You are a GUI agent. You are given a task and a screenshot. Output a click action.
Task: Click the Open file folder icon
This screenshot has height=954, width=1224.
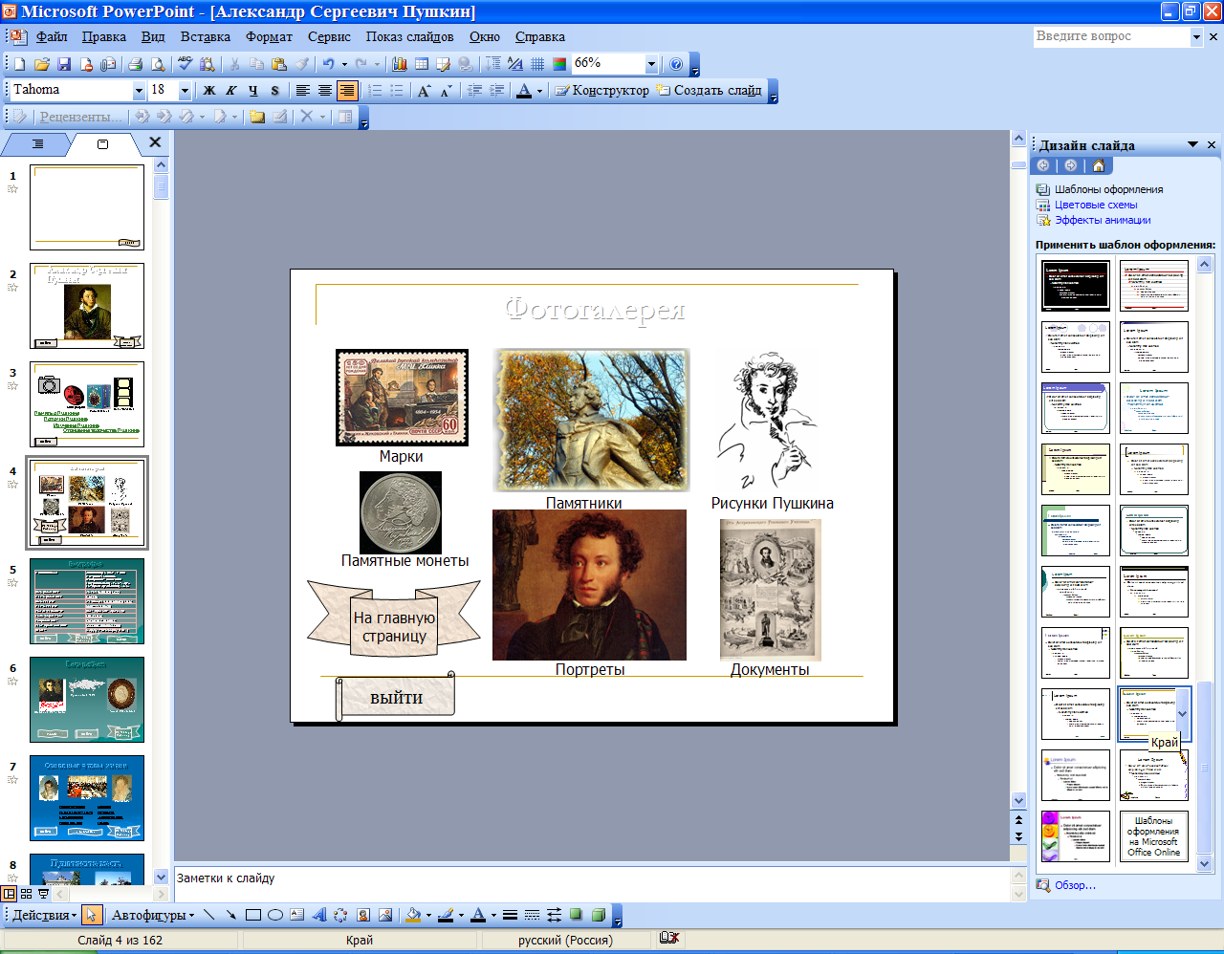(41, 64)
